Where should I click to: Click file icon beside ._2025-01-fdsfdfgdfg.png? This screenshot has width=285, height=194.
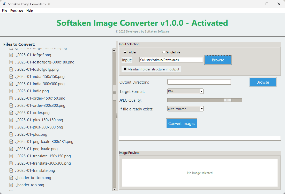(11, 69)
